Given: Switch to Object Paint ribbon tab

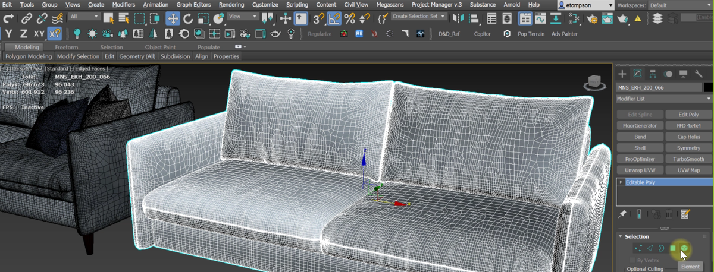Looking at the screenshot, I should 160,47.
